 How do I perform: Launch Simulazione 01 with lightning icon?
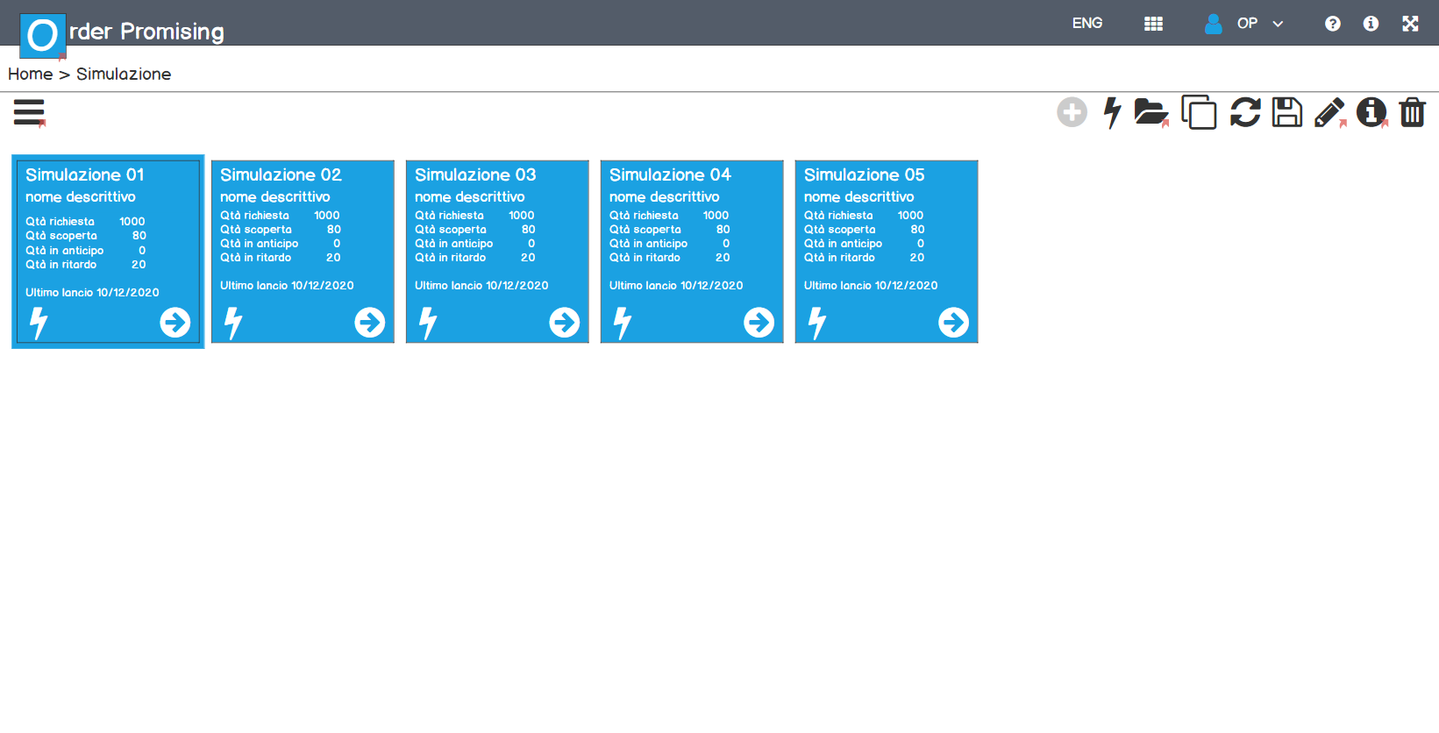[39, 323]
